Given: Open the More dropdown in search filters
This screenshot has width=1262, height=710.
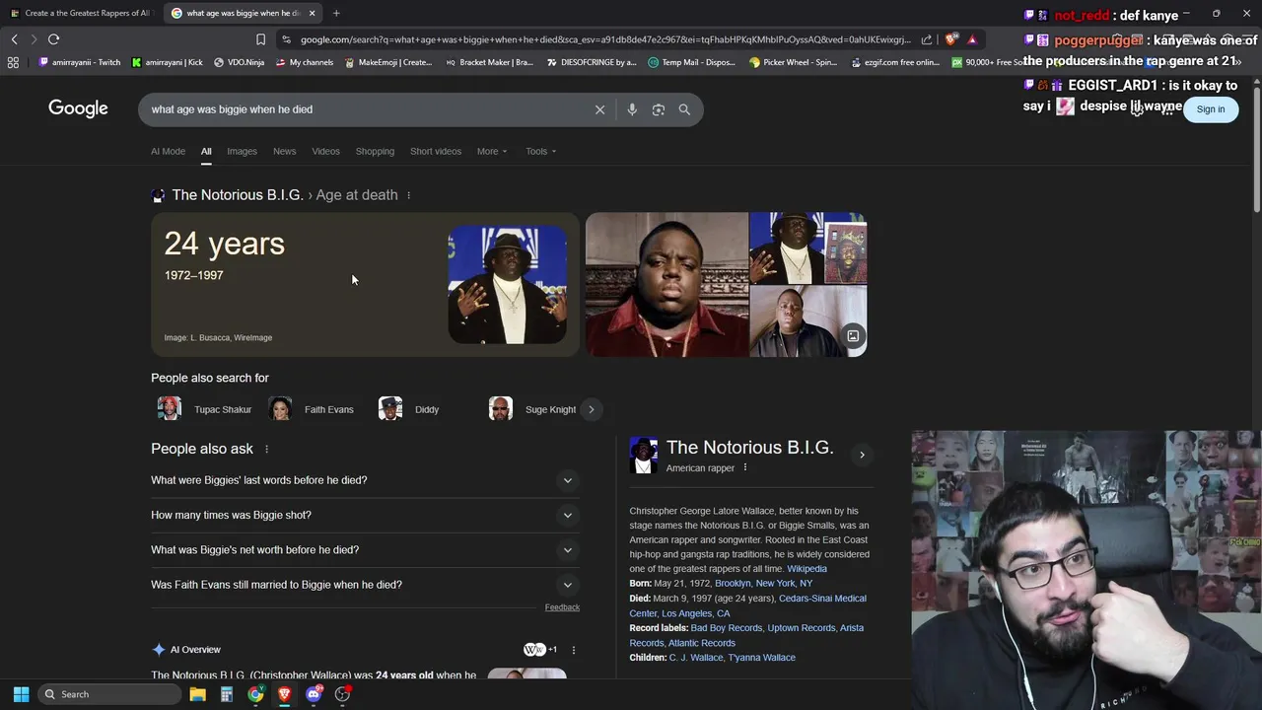Looking at the screenshot, I should 492,151.
